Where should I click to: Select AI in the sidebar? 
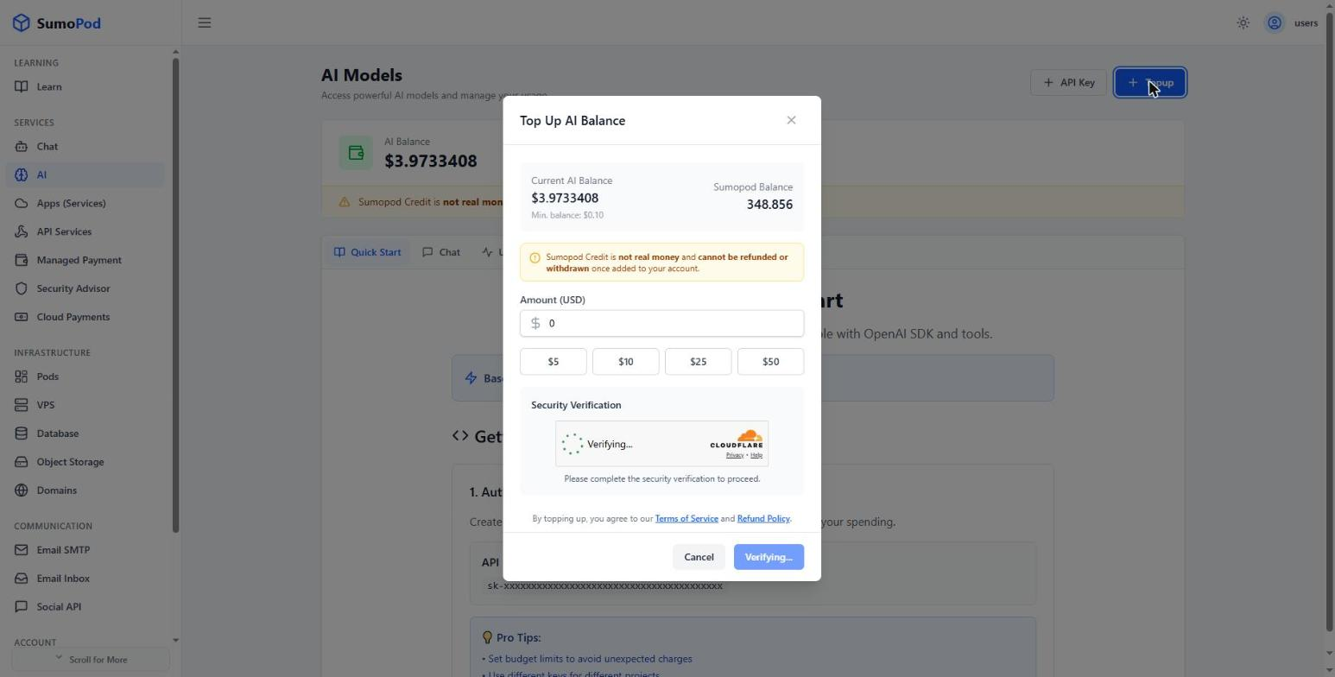point(83,175)
